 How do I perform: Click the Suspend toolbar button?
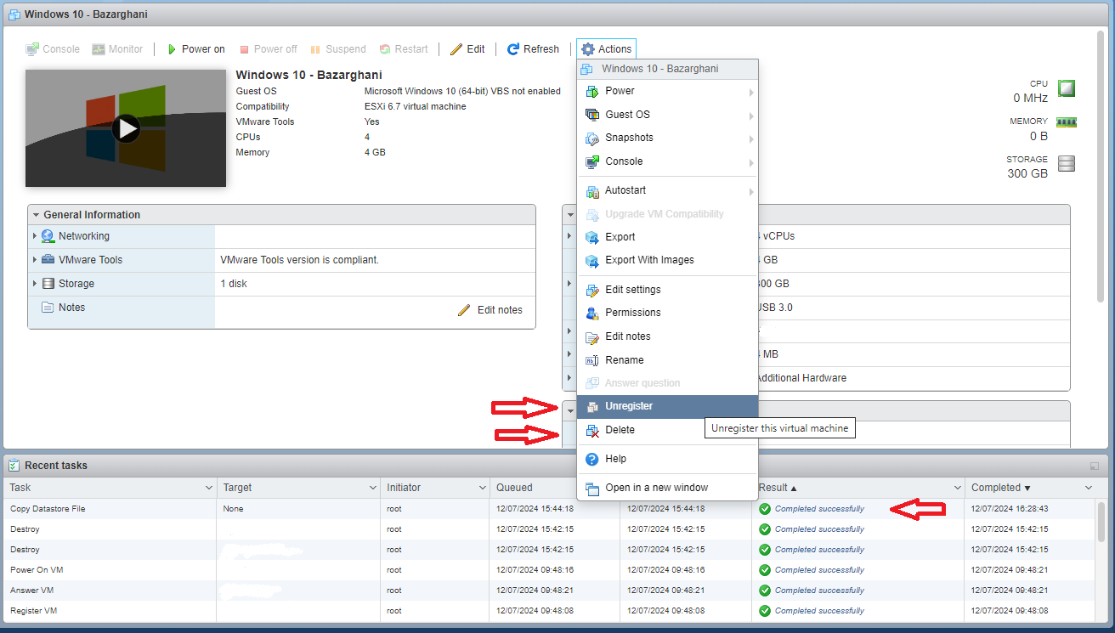338,49
